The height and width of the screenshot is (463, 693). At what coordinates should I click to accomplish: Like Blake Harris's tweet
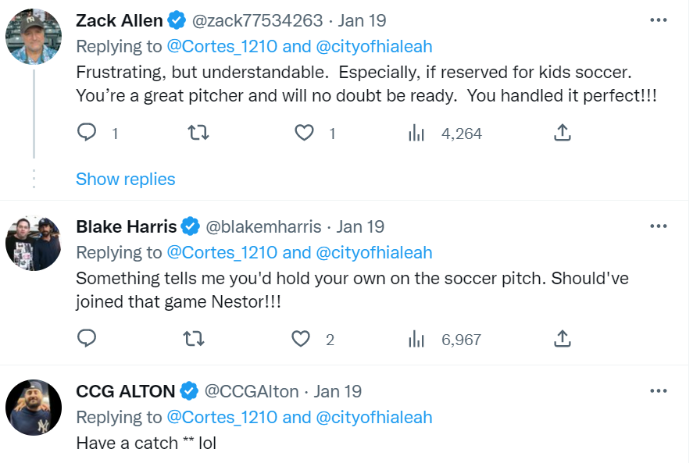pos(302,339)
